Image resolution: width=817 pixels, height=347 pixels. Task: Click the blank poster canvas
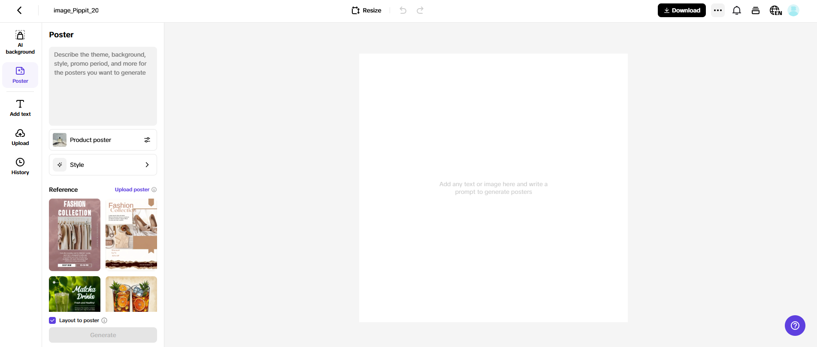click(493, 188)
